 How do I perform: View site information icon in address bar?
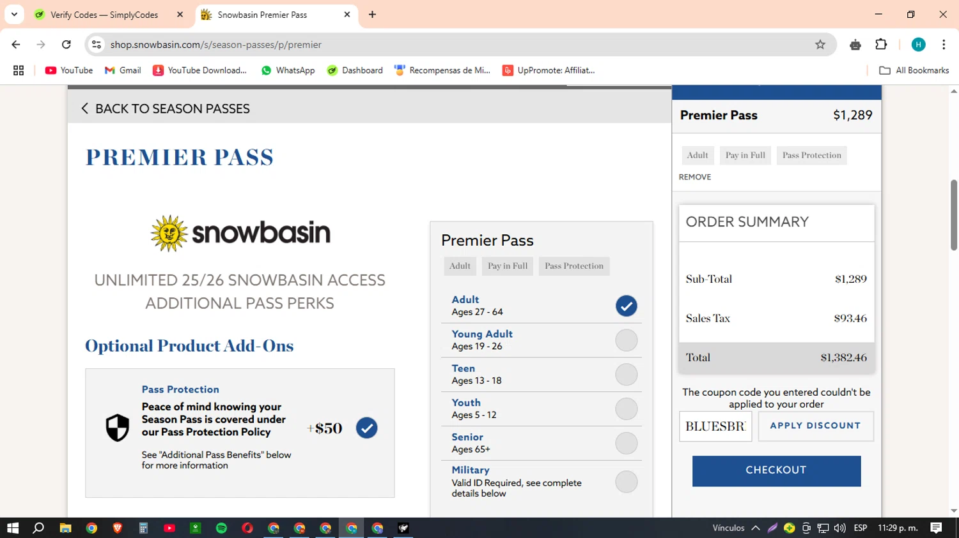[x=97, y=45]
